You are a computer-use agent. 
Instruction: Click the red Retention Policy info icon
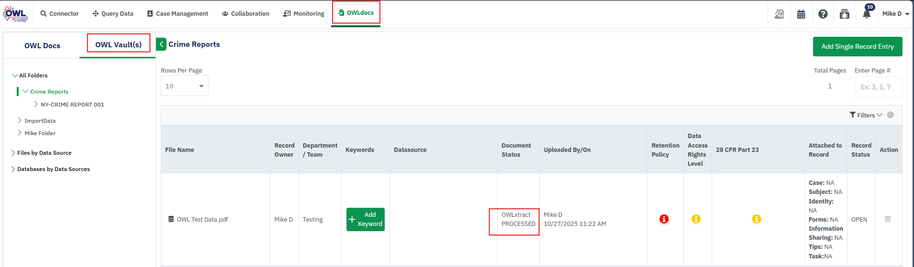tap(664, 219)
